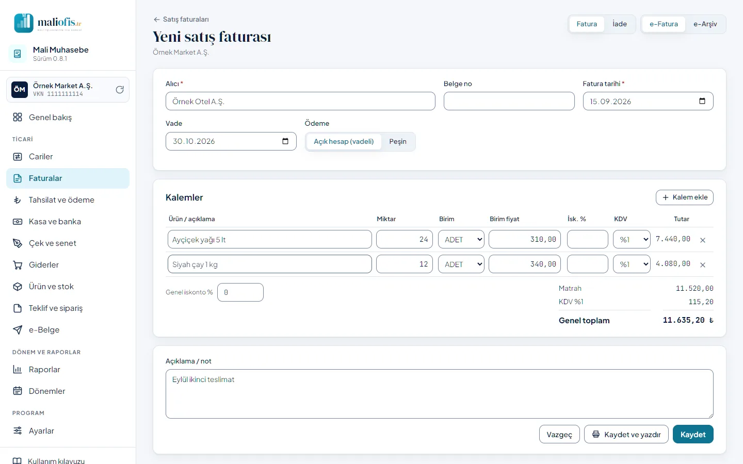The image size is (743, 464).
Task: Go to Cariler section
Action: (68, 157)
